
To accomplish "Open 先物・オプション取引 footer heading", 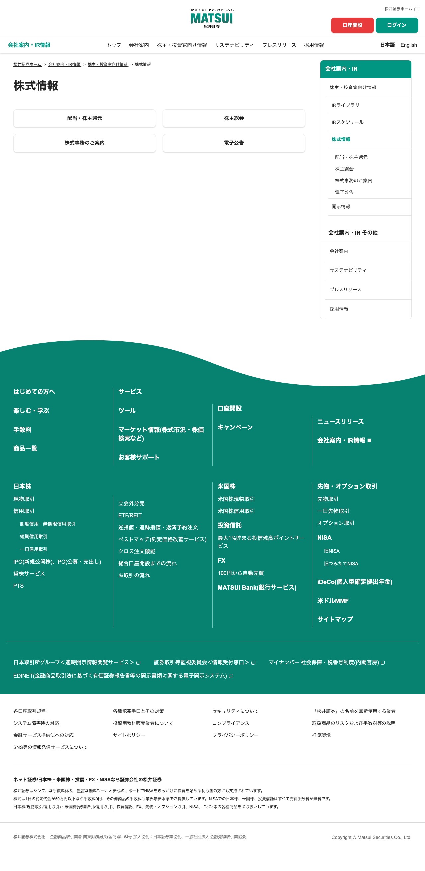I will (x=347, y=486).
